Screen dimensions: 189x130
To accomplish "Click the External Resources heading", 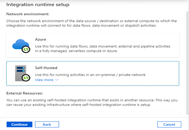I will [24, 93].
